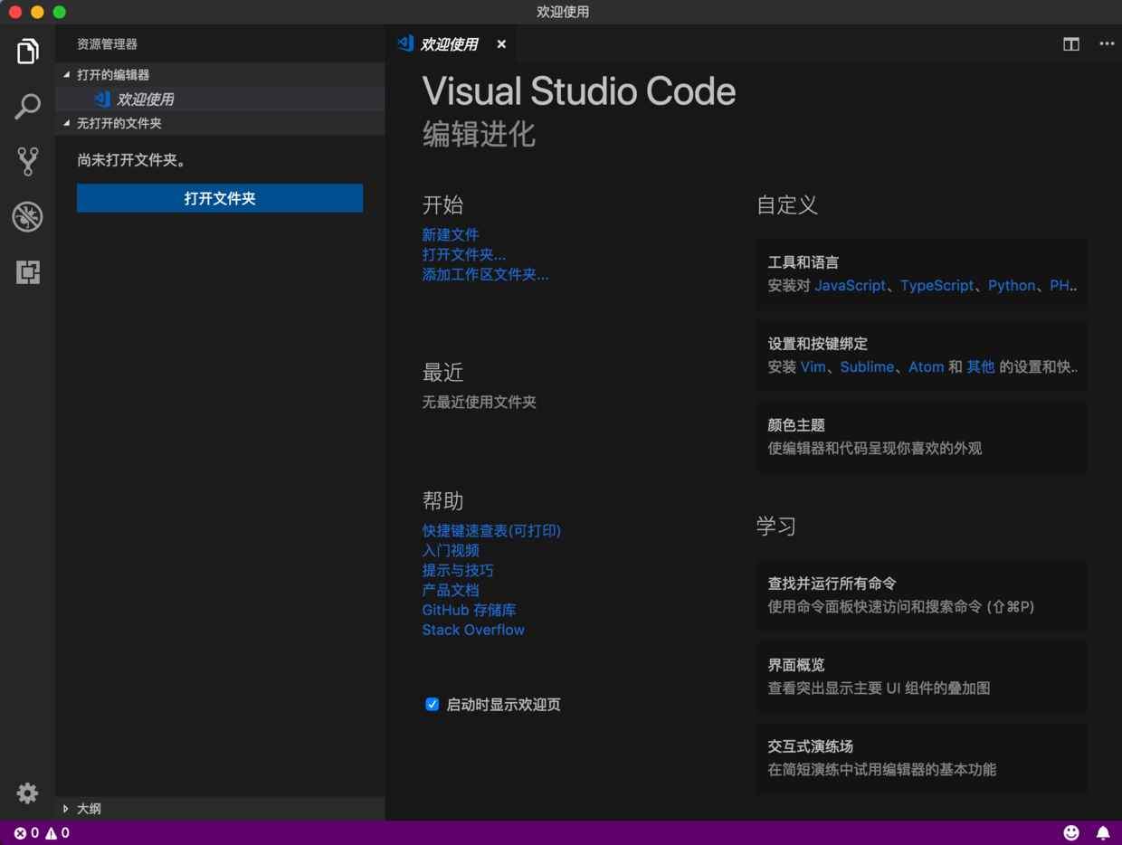This screenshot has height=845, width=1122.
Task: Select the Explorer icon in the Activity Bar
Action: [27, 51]
